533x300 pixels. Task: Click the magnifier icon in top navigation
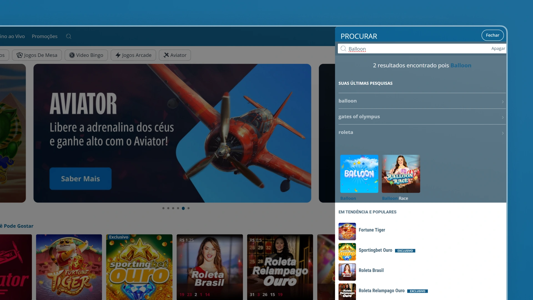pos(69,36)
